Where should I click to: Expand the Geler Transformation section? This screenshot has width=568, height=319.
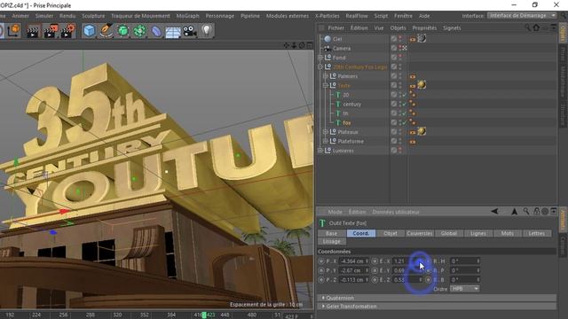coord(323,306)
